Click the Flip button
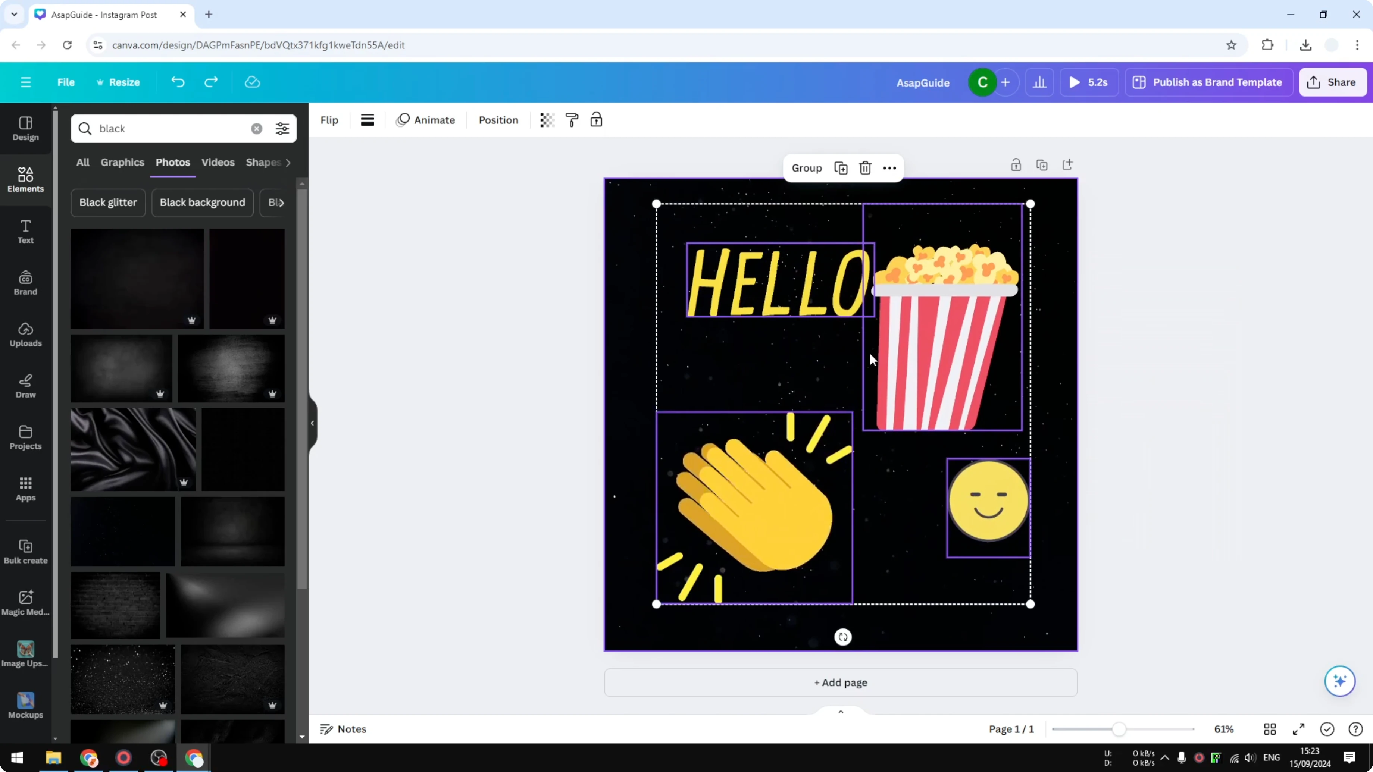The height and width of the screenshot is (772, 1373). click(329, 120)
